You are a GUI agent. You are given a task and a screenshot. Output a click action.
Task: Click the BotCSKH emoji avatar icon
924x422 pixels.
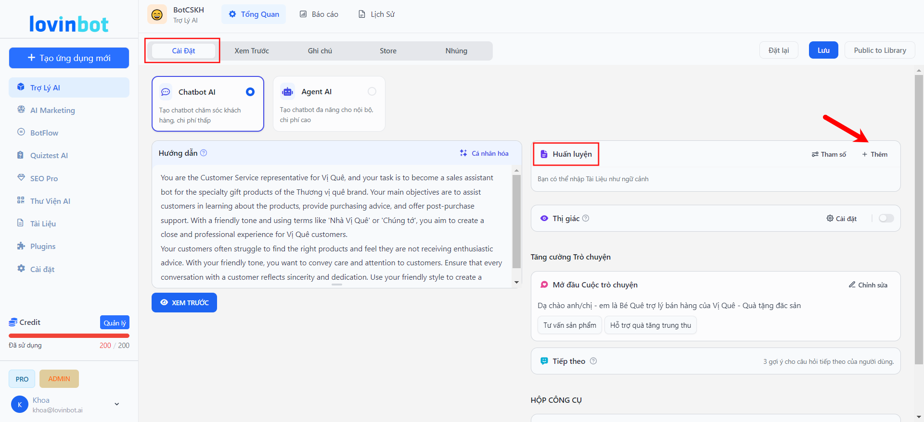(157, 14)
